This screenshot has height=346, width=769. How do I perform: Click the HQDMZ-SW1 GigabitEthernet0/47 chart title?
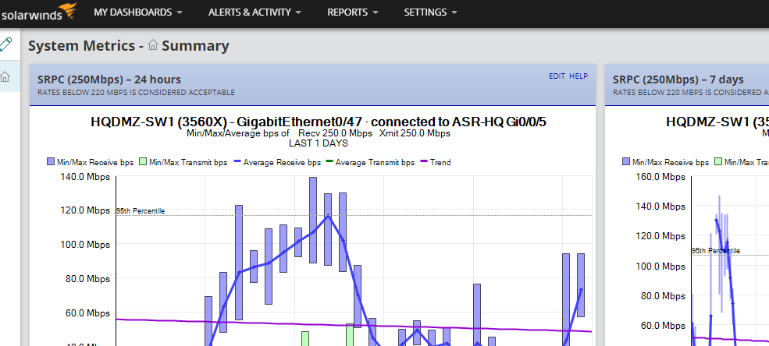319,122
